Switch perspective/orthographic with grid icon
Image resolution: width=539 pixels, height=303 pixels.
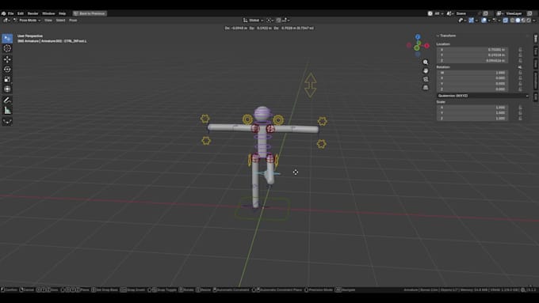426,88
